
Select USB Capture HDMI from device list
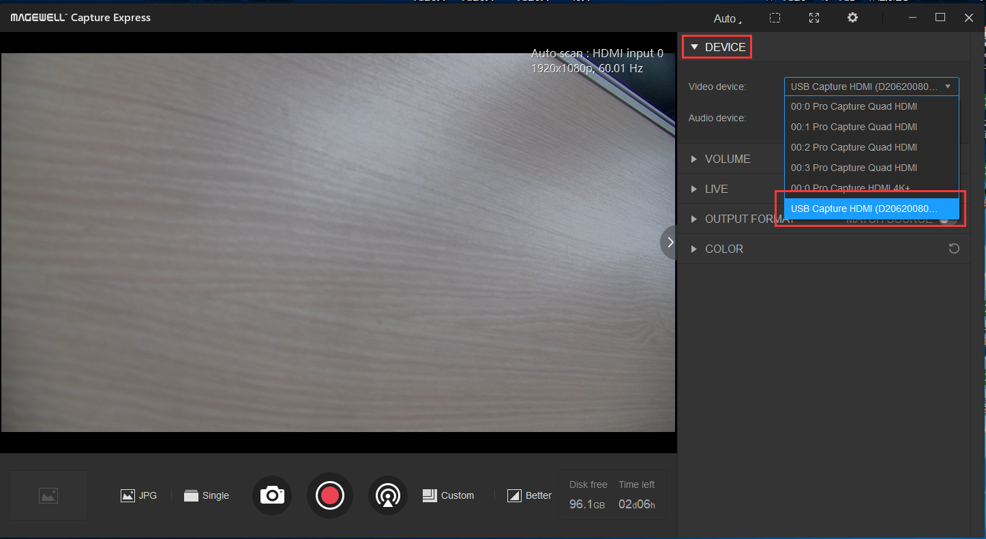[864, 209]
